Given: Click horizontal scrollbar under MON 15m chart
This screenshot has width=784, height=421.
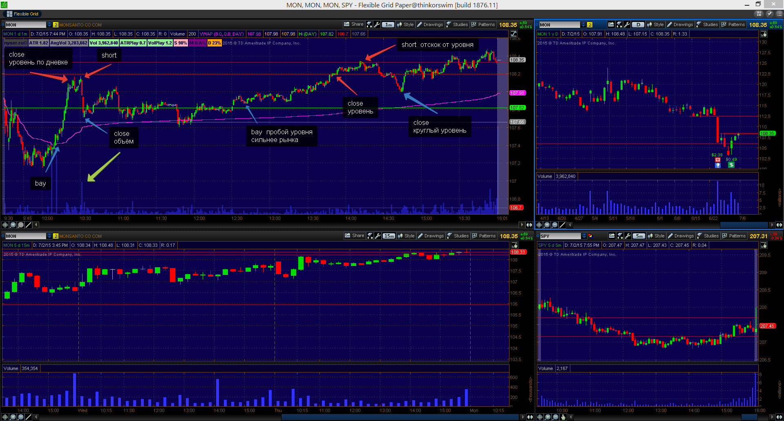Looking at the screenshot, I should [400, 417].
